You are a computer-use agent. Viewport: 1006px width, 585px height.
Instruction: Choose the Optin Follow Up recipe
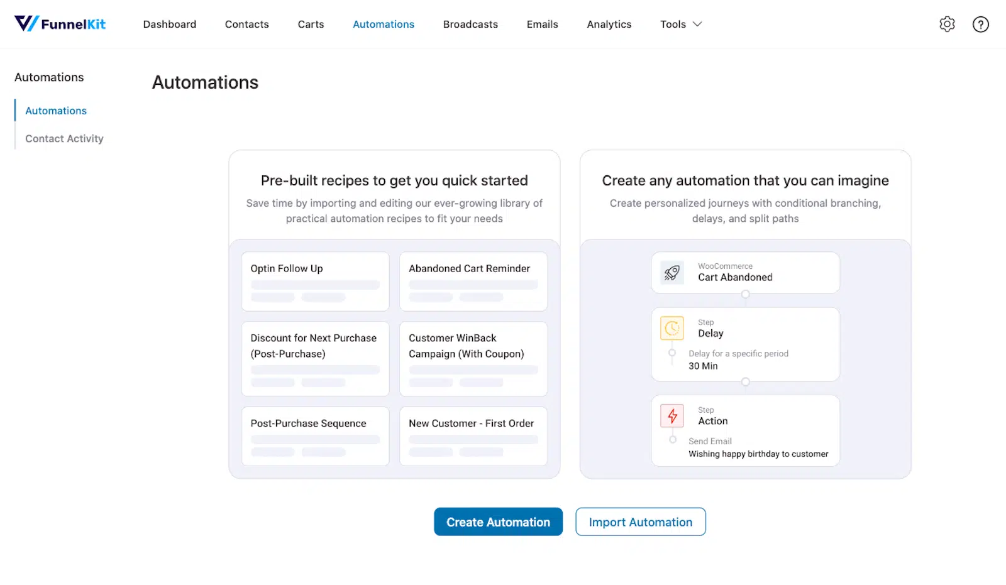[316, 282]
